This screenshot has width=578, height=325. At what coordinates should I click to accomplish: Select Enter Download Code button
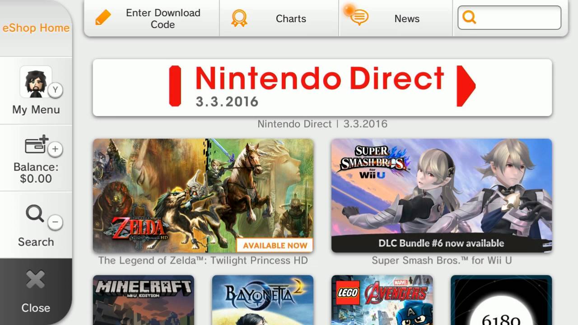[x=152, y=19]
